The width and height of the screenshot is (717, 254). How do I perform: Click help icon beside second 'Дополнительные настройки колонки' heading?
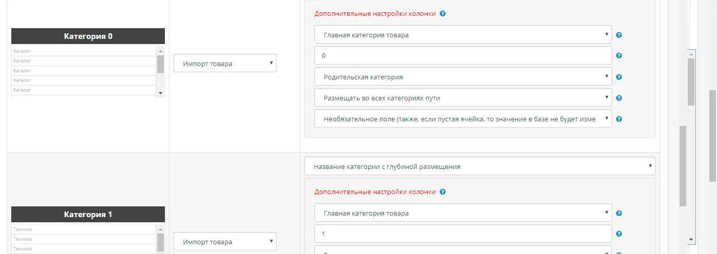(442, 192)
